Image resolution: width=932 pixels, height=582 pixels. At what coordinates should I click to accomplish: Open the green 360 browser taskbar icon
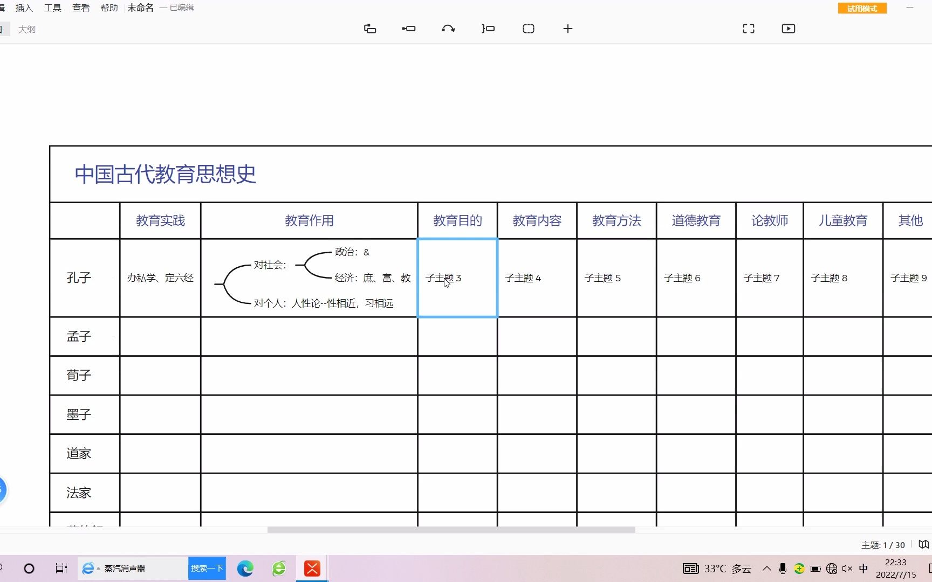point(279,569)
